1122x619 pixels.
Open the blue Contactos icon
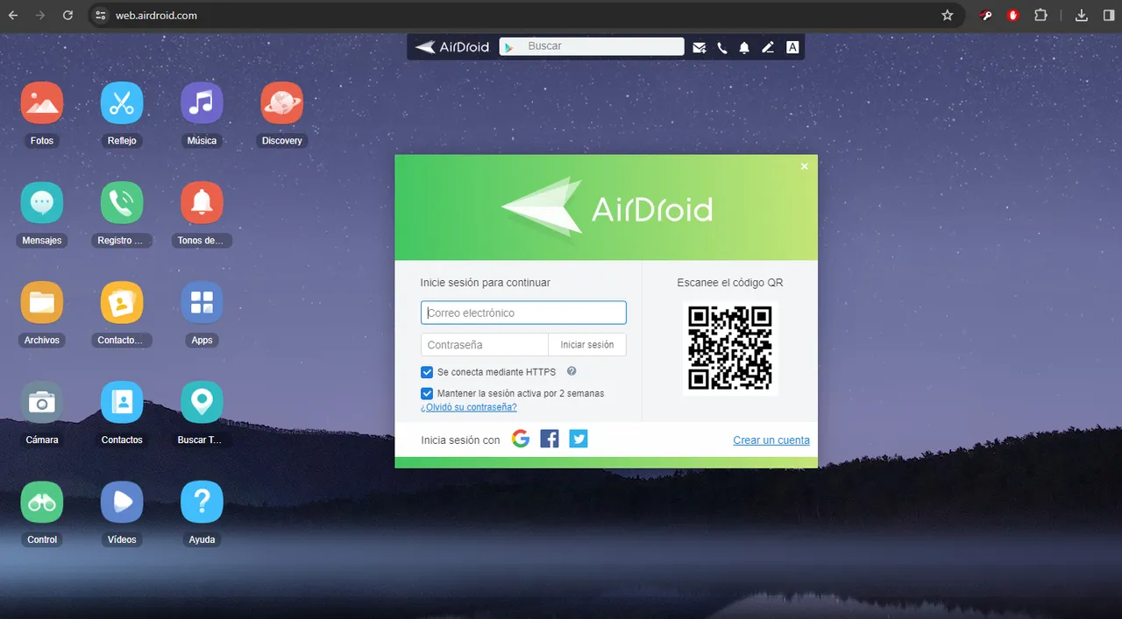click(x=122, y=403)
